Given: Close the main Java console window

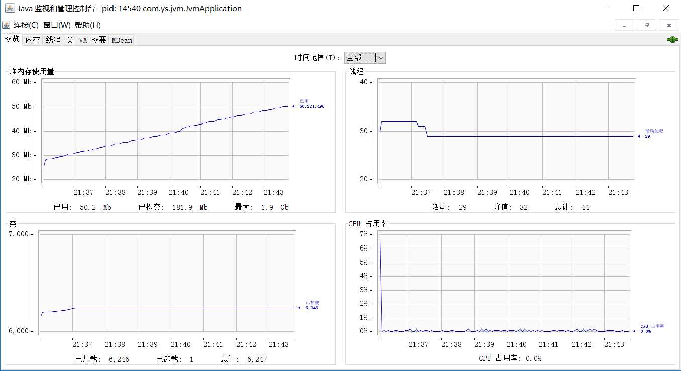Looking at the screenshot, I should 666,8.
